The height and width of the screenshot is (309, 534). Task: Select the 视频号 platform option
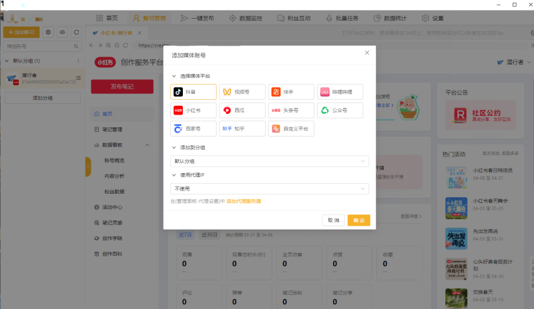pyautogui.click(x=242, y=92)
